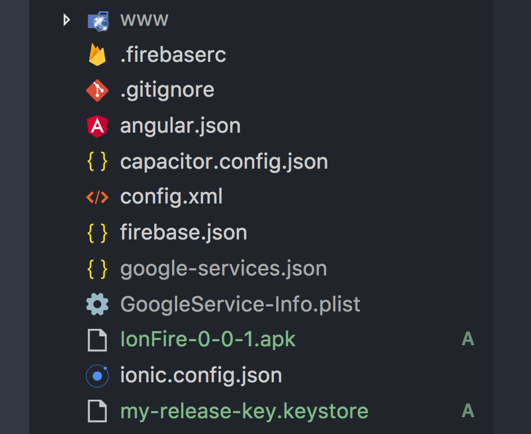
Task: Click the A badge next to IonFire-0-0-1.apk
Action: 467,340
